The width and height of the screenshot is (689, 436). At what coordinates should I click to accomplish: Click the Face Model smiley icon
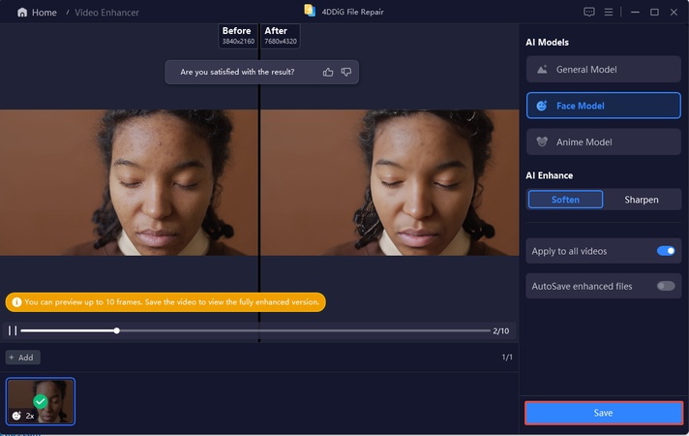click(542, 106)
